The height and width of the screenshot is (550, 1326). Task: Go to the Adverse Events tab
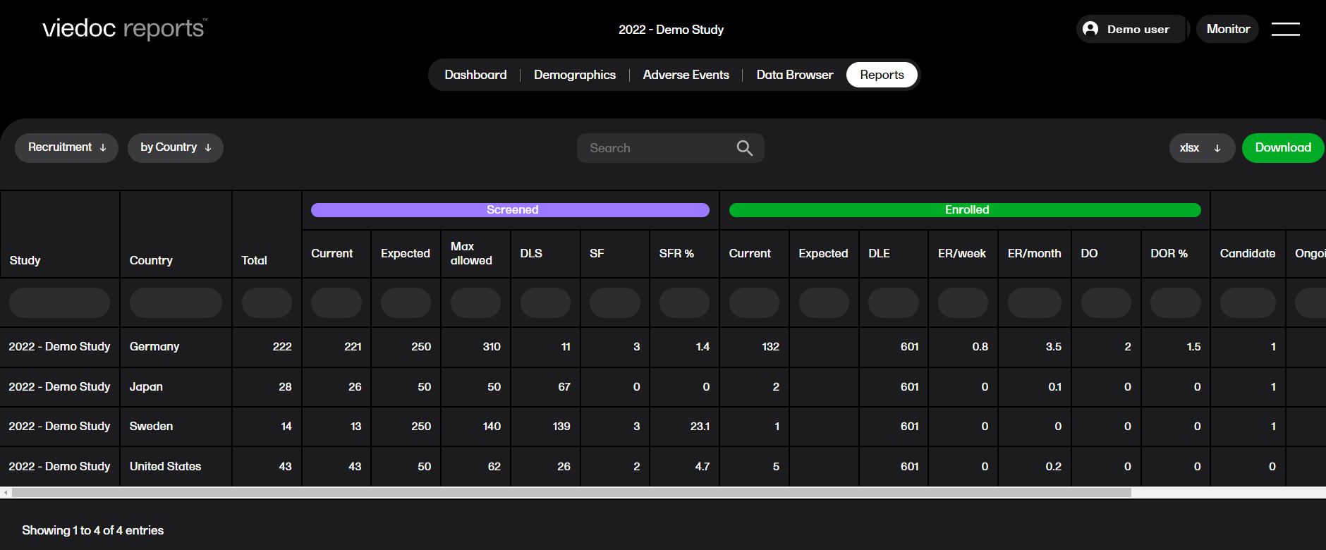pyautogui.click(x=686, y=75)
